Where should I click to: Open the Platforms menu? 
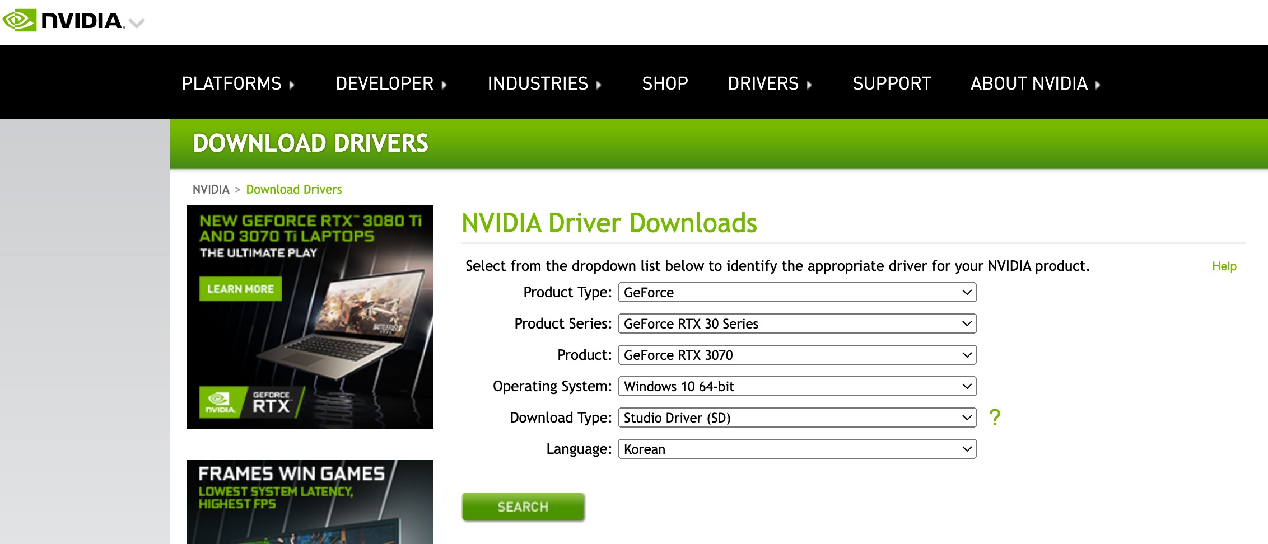tap(238, 83)
